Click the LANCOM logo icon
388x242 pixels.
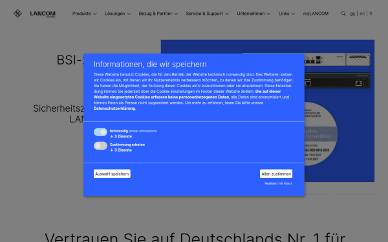tap(17, 14)
